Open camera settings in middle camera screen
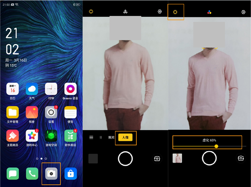The height and width of the screenshot is (187, 251). coord(160,12)
